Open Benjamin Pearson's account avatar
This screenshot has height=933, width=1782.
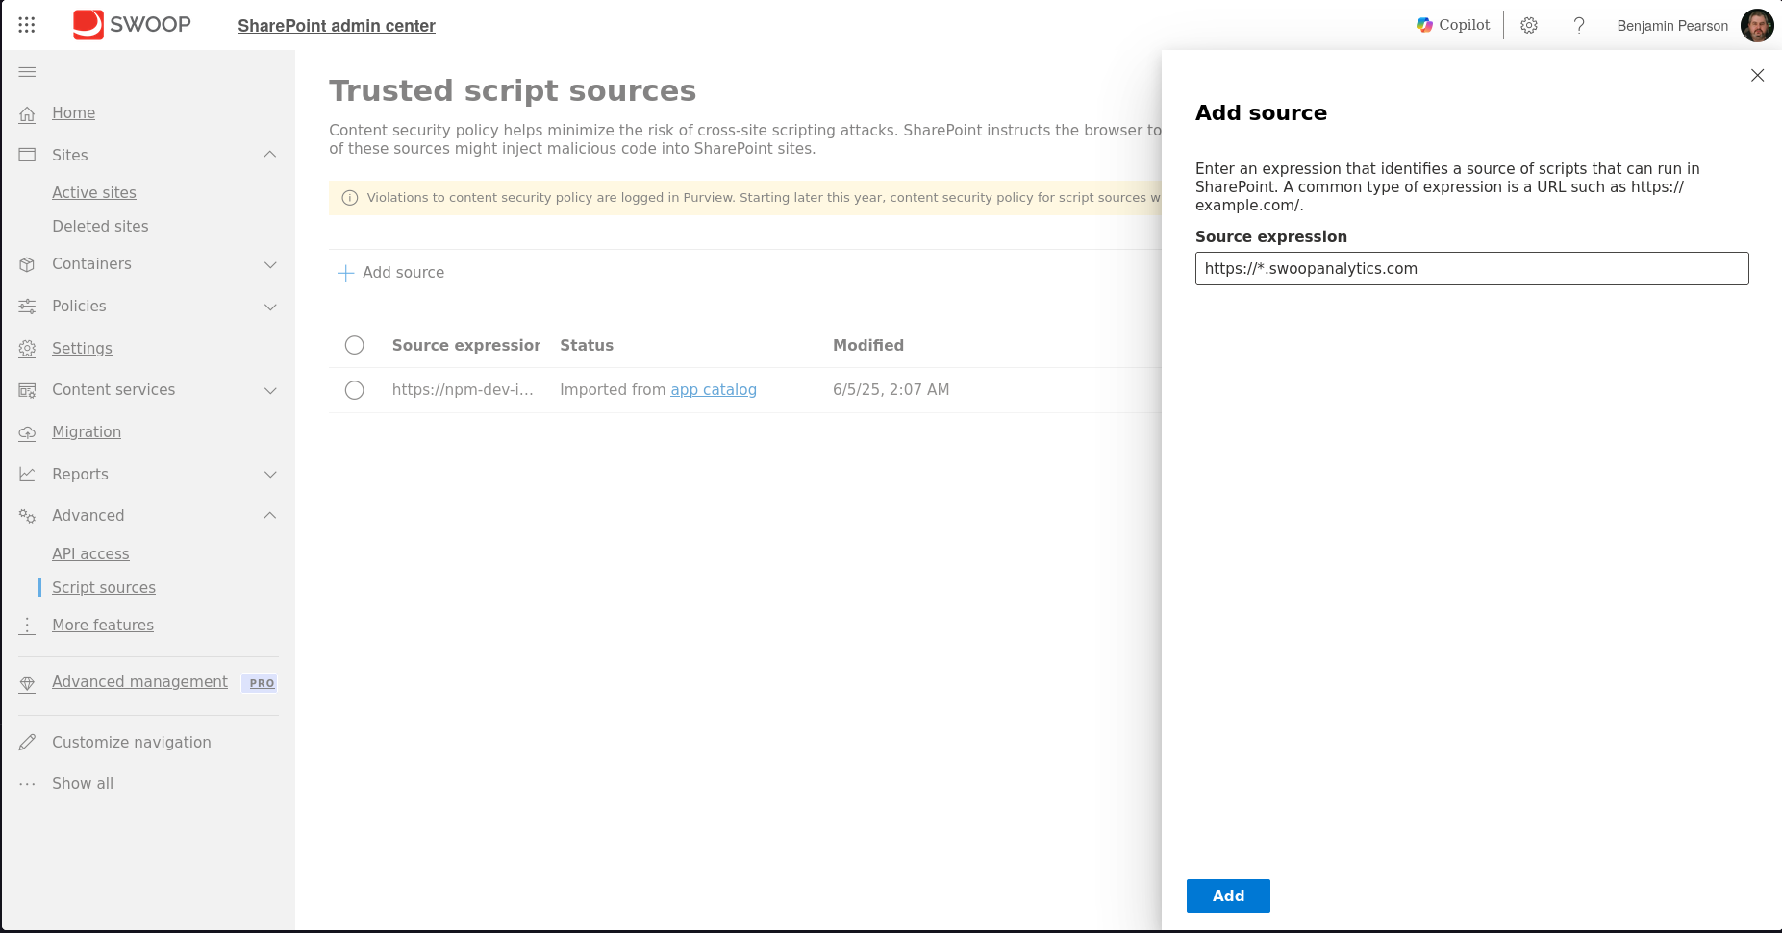[1757, 26]
